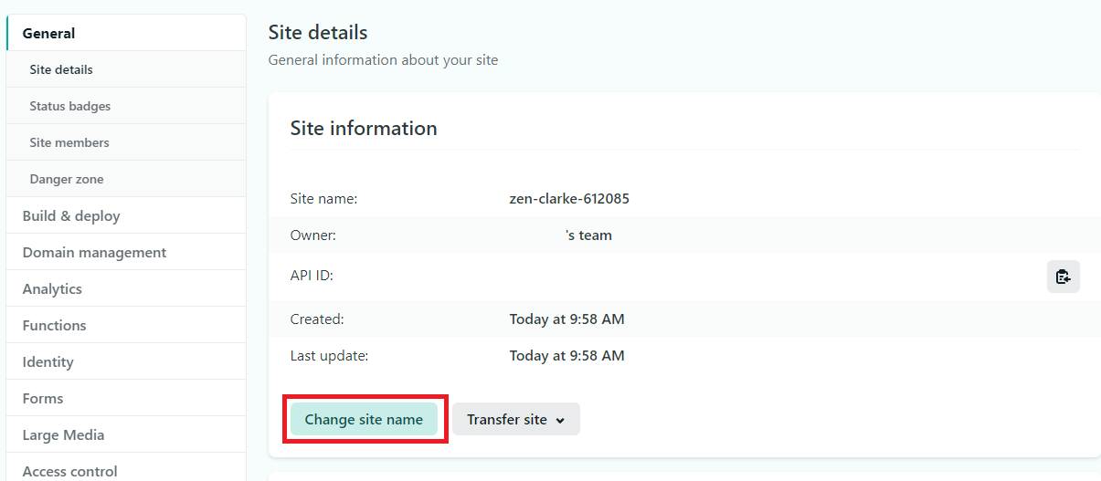Click the "Site name:" label
The image size is (1101, 481).
coord(323,198)
